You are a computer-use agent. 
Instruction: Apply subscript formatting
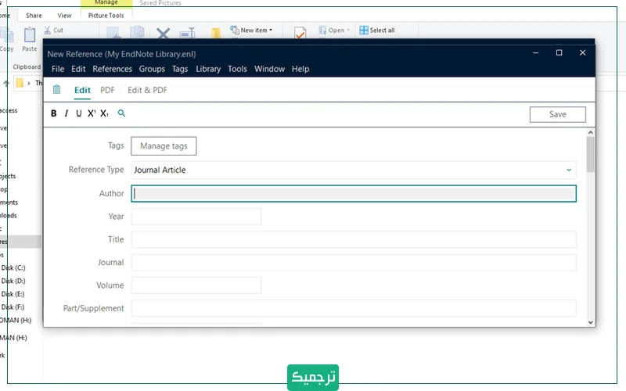pyautogui.click(x=104, y=113)
